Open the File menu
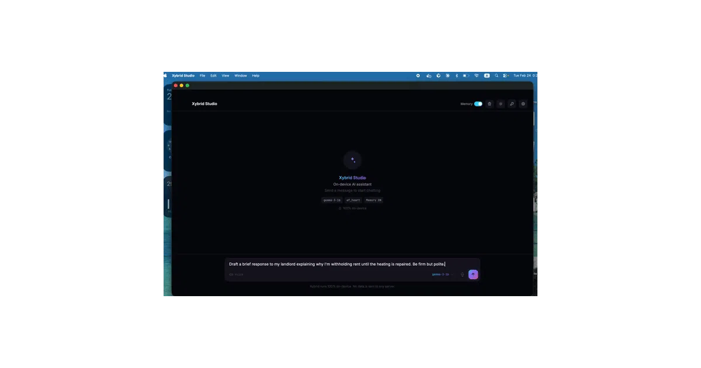This screenshot has height=368, width=701. (202, 75)
